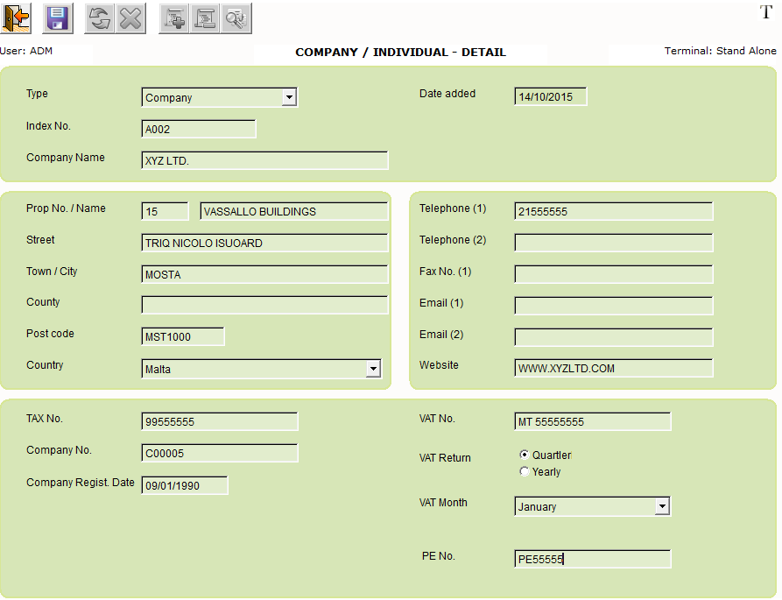
Task: Select the Quartler radio button under VAT Return
Action: point(525,455)
